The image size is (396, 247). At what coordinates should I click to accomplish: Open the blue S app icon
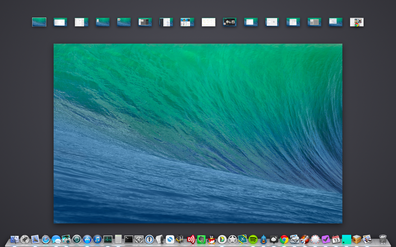[x=170, y=239]
